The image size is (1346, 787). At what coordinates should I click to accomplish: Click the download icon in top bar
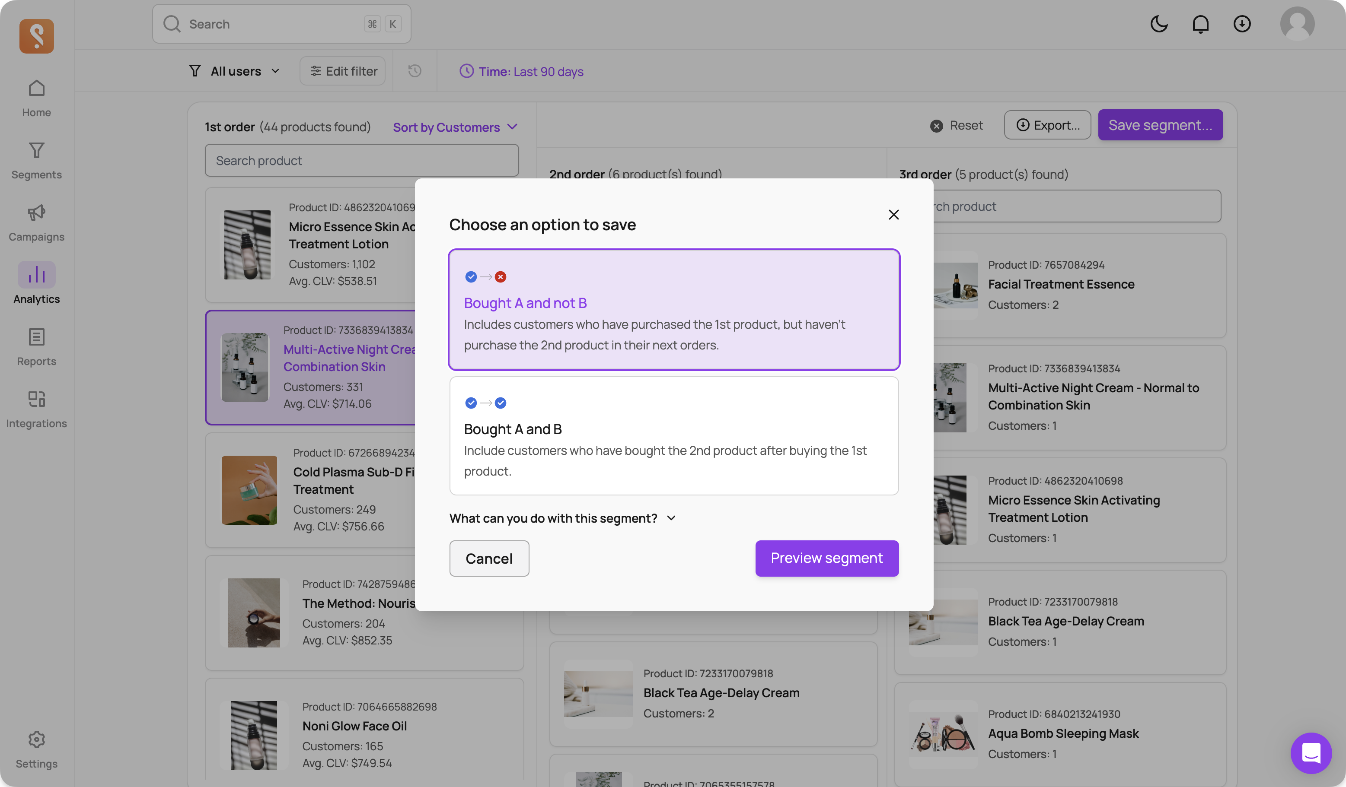point(1242,23)
